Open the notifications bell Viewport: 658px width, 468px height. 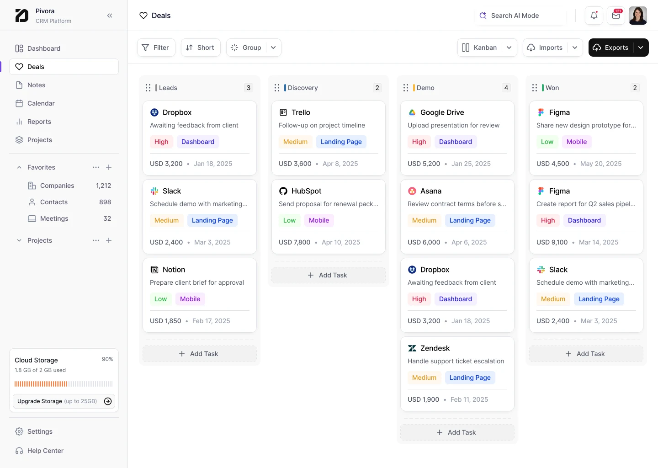[x=594, y=16]
